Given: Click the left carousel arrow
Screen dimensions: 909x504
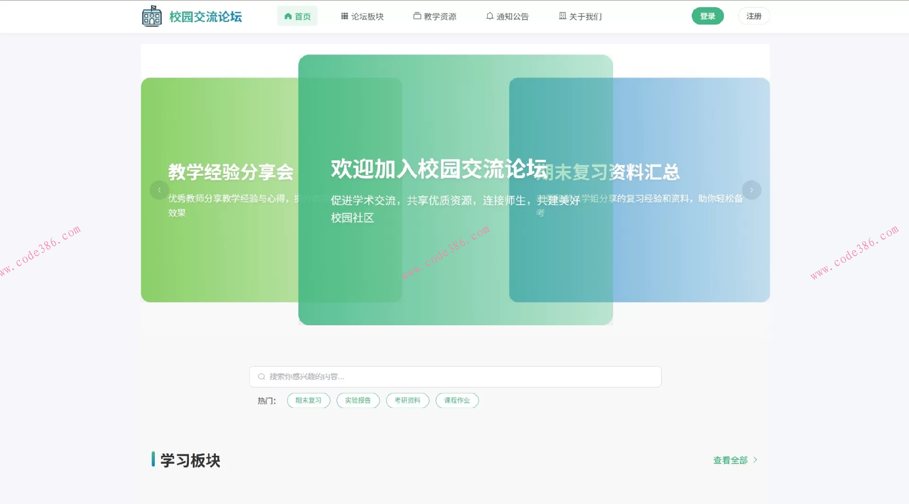Looking at the screenshot, I should [x=160, y=190].
